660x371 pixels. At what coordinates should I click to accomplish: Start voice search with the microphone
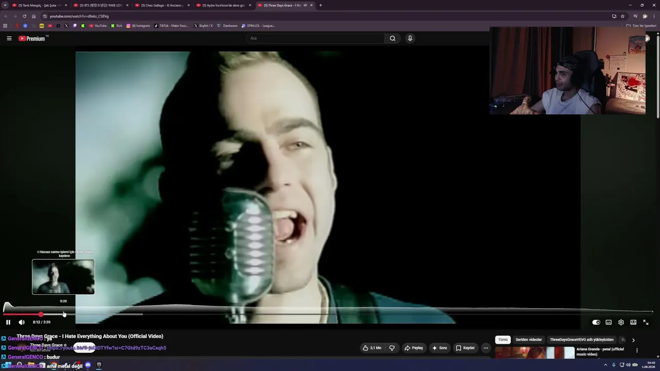410,38
